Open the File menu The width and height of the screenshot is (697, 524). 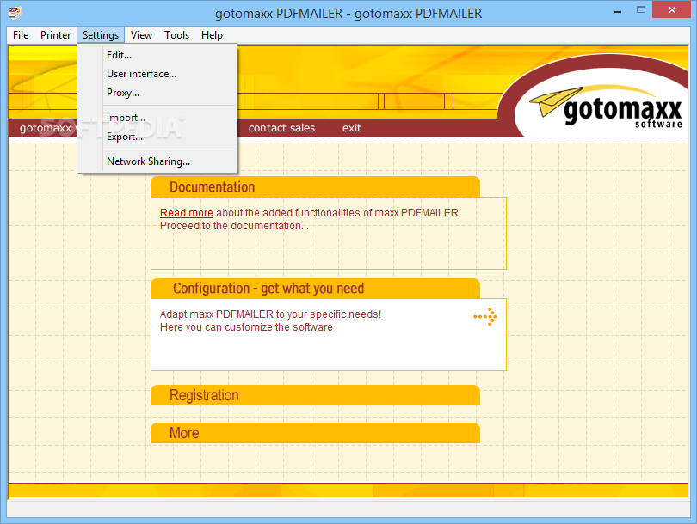21,35
